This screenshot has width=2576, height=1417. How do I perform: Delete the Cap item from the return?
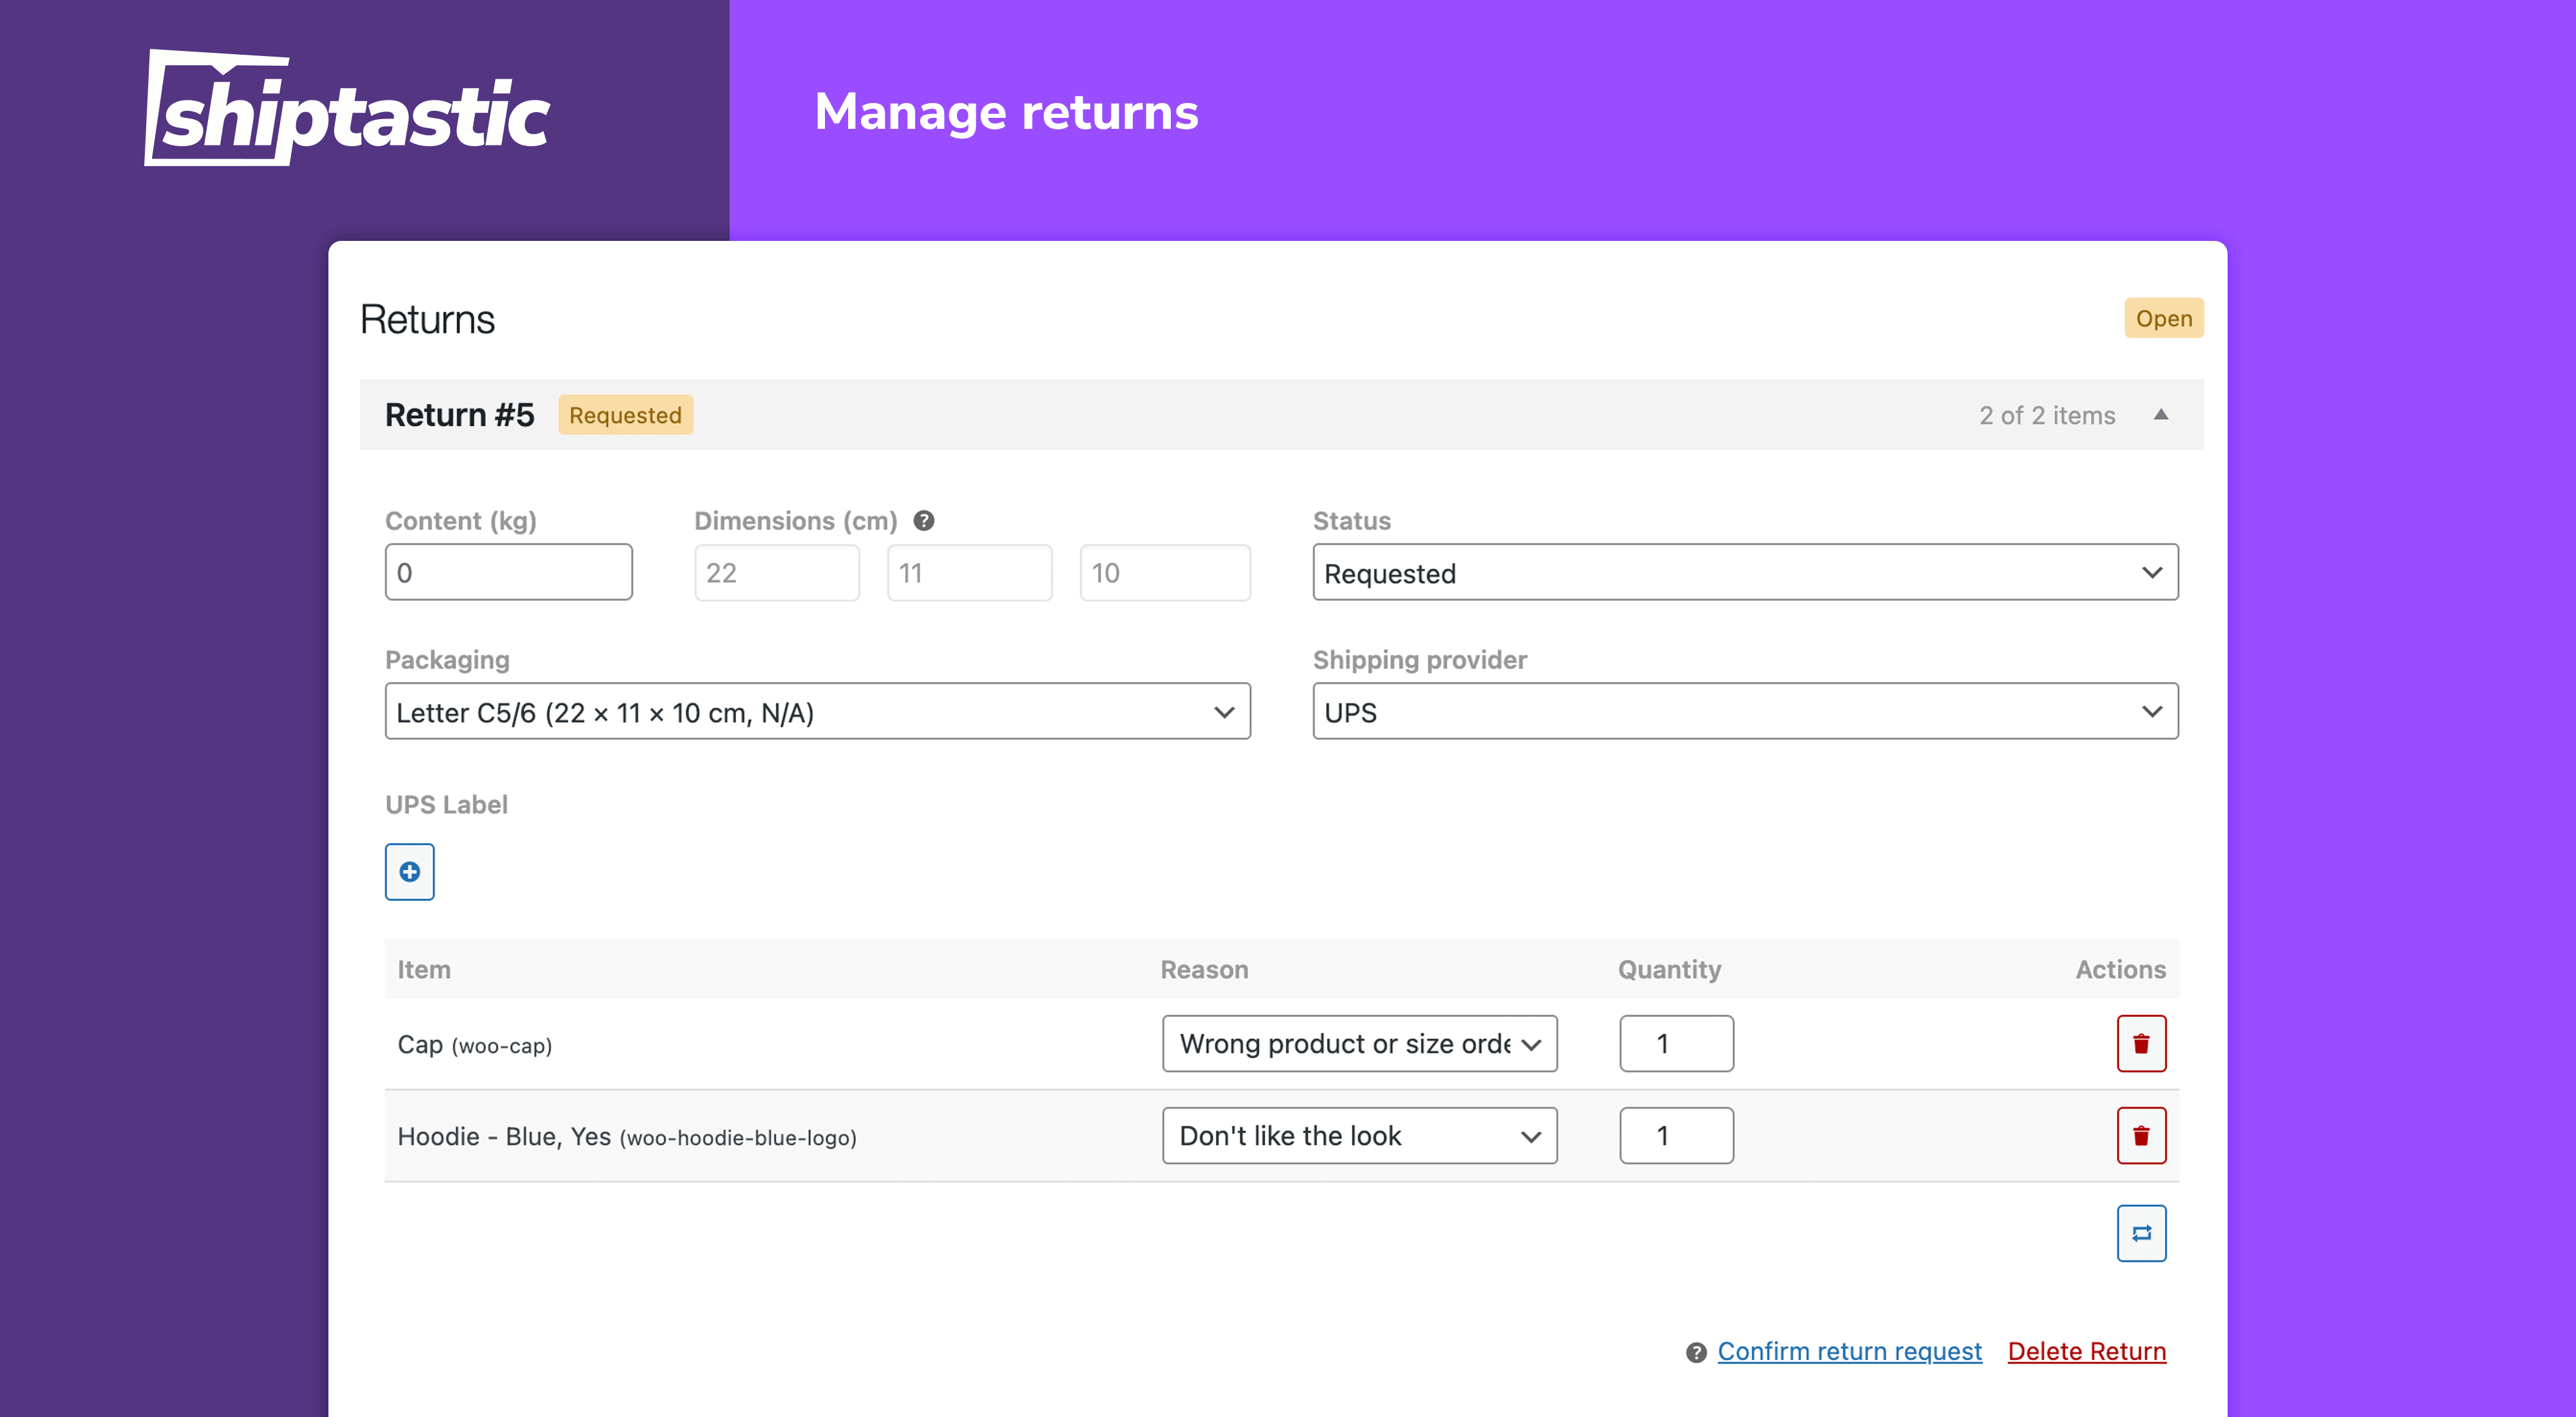(2141, 1043)
